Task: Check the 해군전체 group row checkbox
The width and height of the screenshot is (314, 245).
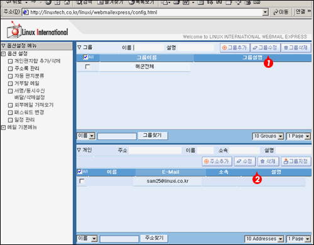Action: pos(88,67)
